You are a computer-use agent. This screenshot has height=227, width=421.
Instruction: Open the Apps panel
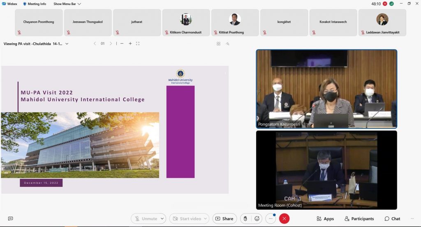click(x=325, y=219)
